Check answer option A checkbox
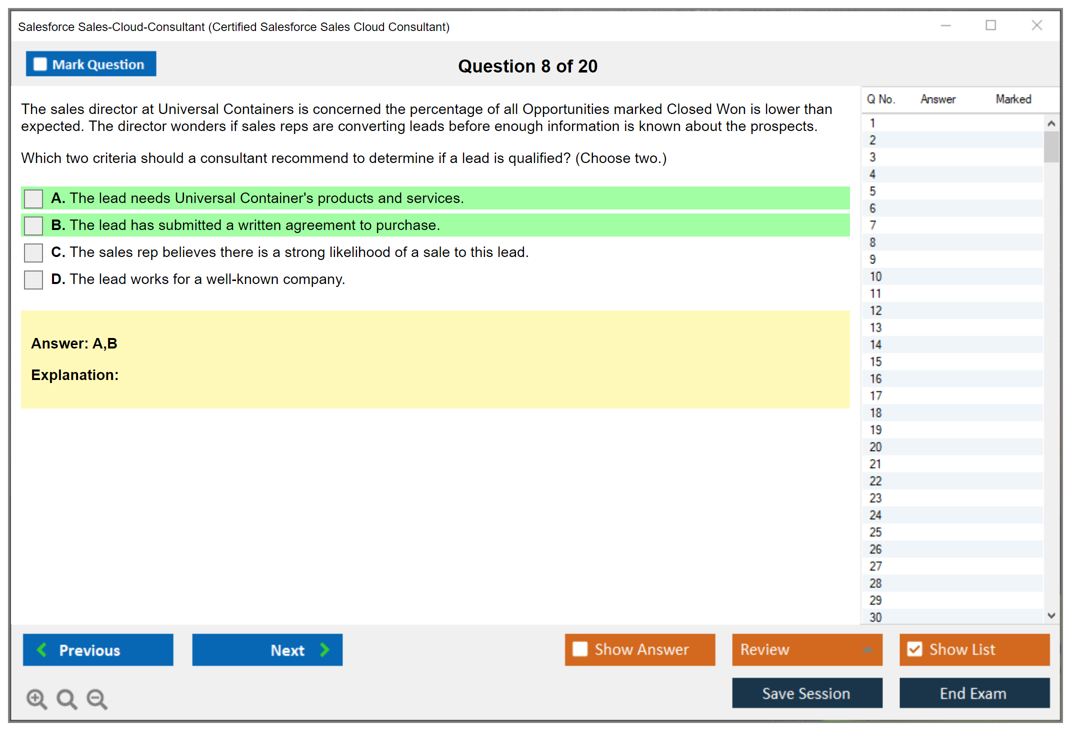1075x735 pixels. tap(33, 198)
